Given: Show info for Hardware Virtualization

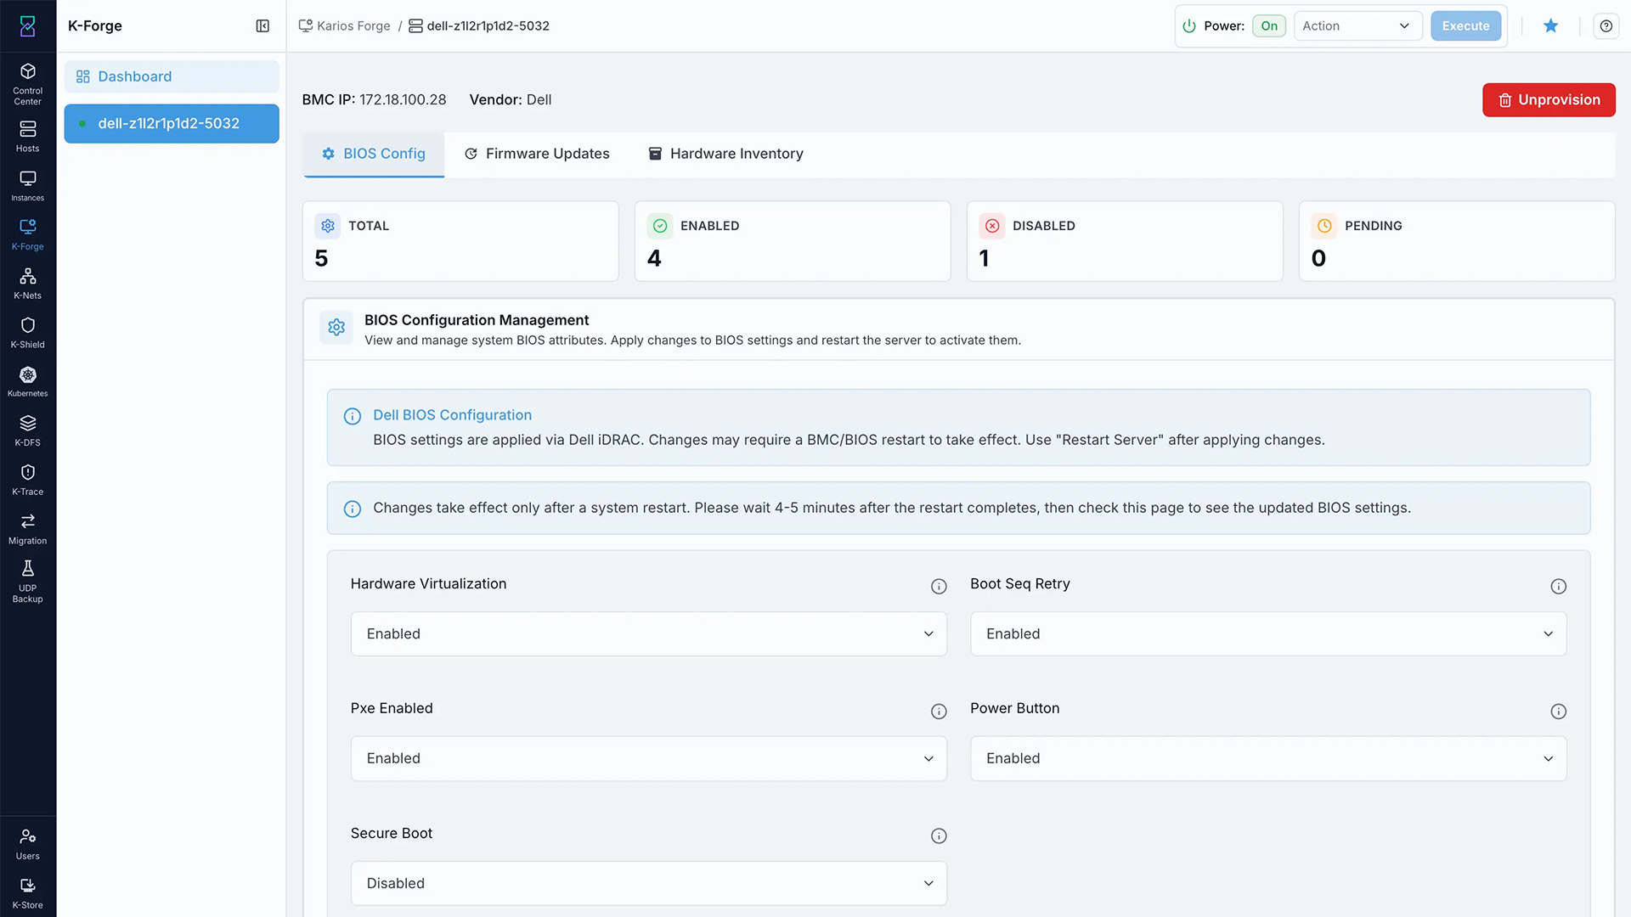Looking at the screenshot, I should point(939,586).
